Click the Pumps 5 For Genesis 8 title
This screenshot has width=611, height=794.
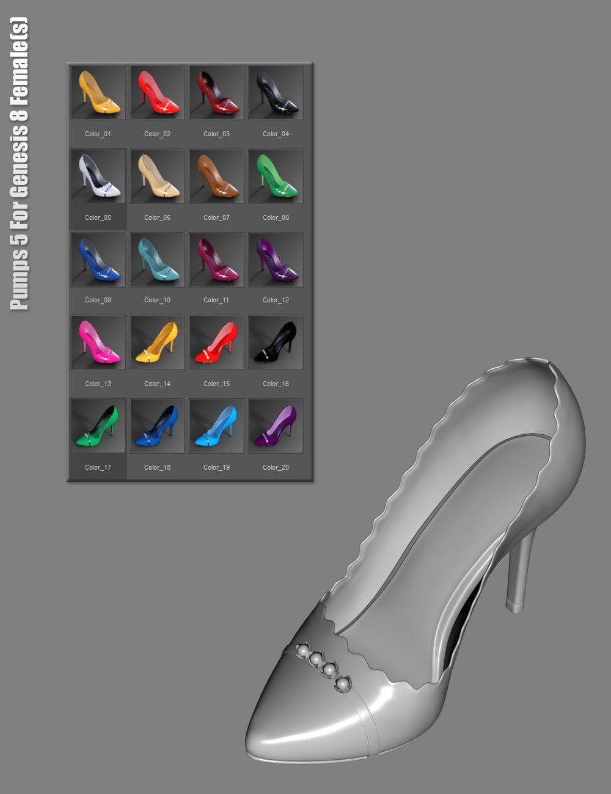(18, 156)
